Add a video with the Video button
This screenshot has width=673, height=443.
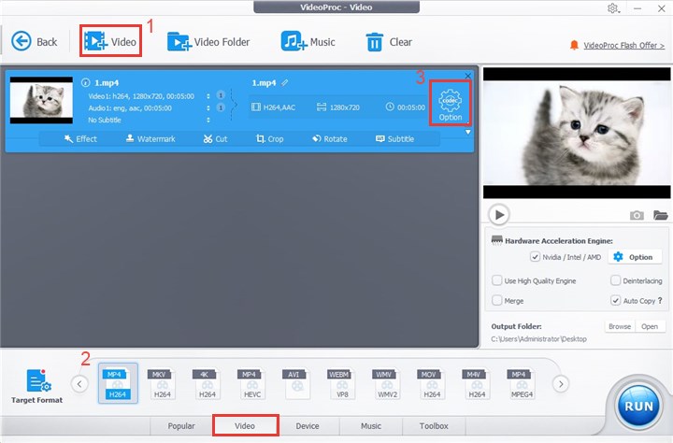tap(110, 42)
